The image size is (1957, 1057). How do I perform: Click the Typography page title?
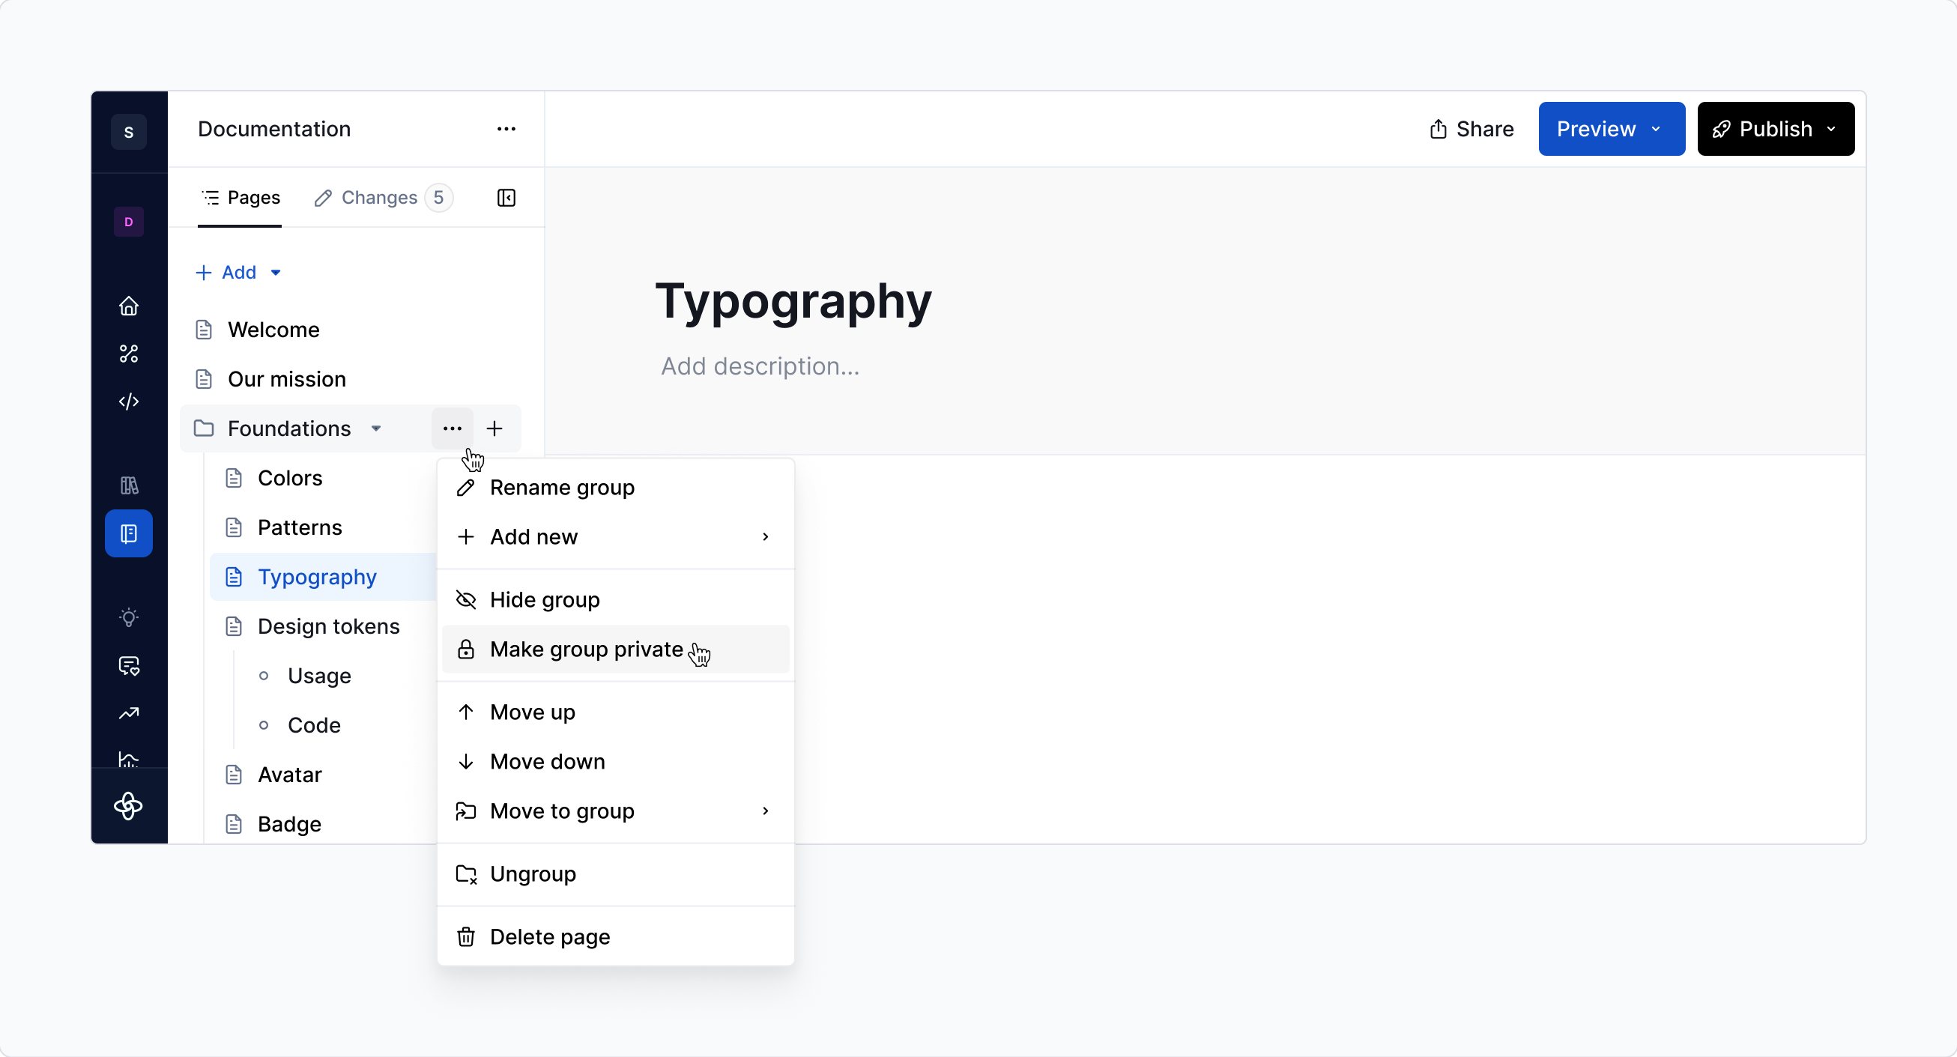tap(793, 300)
